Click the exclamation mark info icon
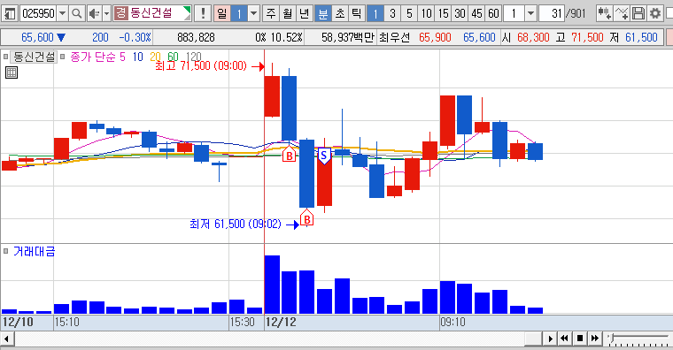 (203, 14)
